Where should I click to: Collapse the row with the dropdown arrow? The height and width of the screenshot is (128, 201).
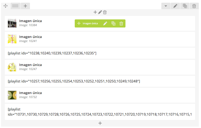click(166, 6)
